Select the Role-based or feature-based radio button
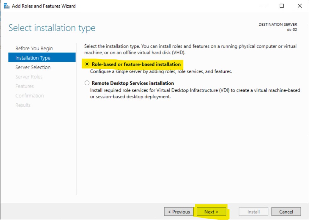 pos(87,64)
